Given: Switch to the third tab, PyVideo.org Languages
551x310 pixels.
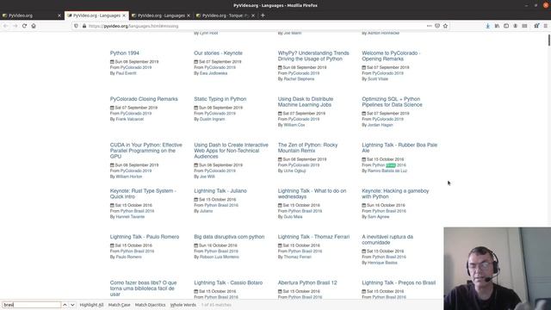Looking at the screenshot, I should [x=161, y=15].
